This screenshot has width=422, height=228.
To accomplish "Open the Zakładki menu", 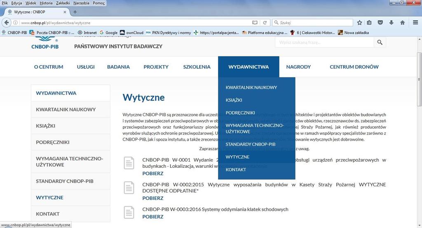I will point(63,3).
